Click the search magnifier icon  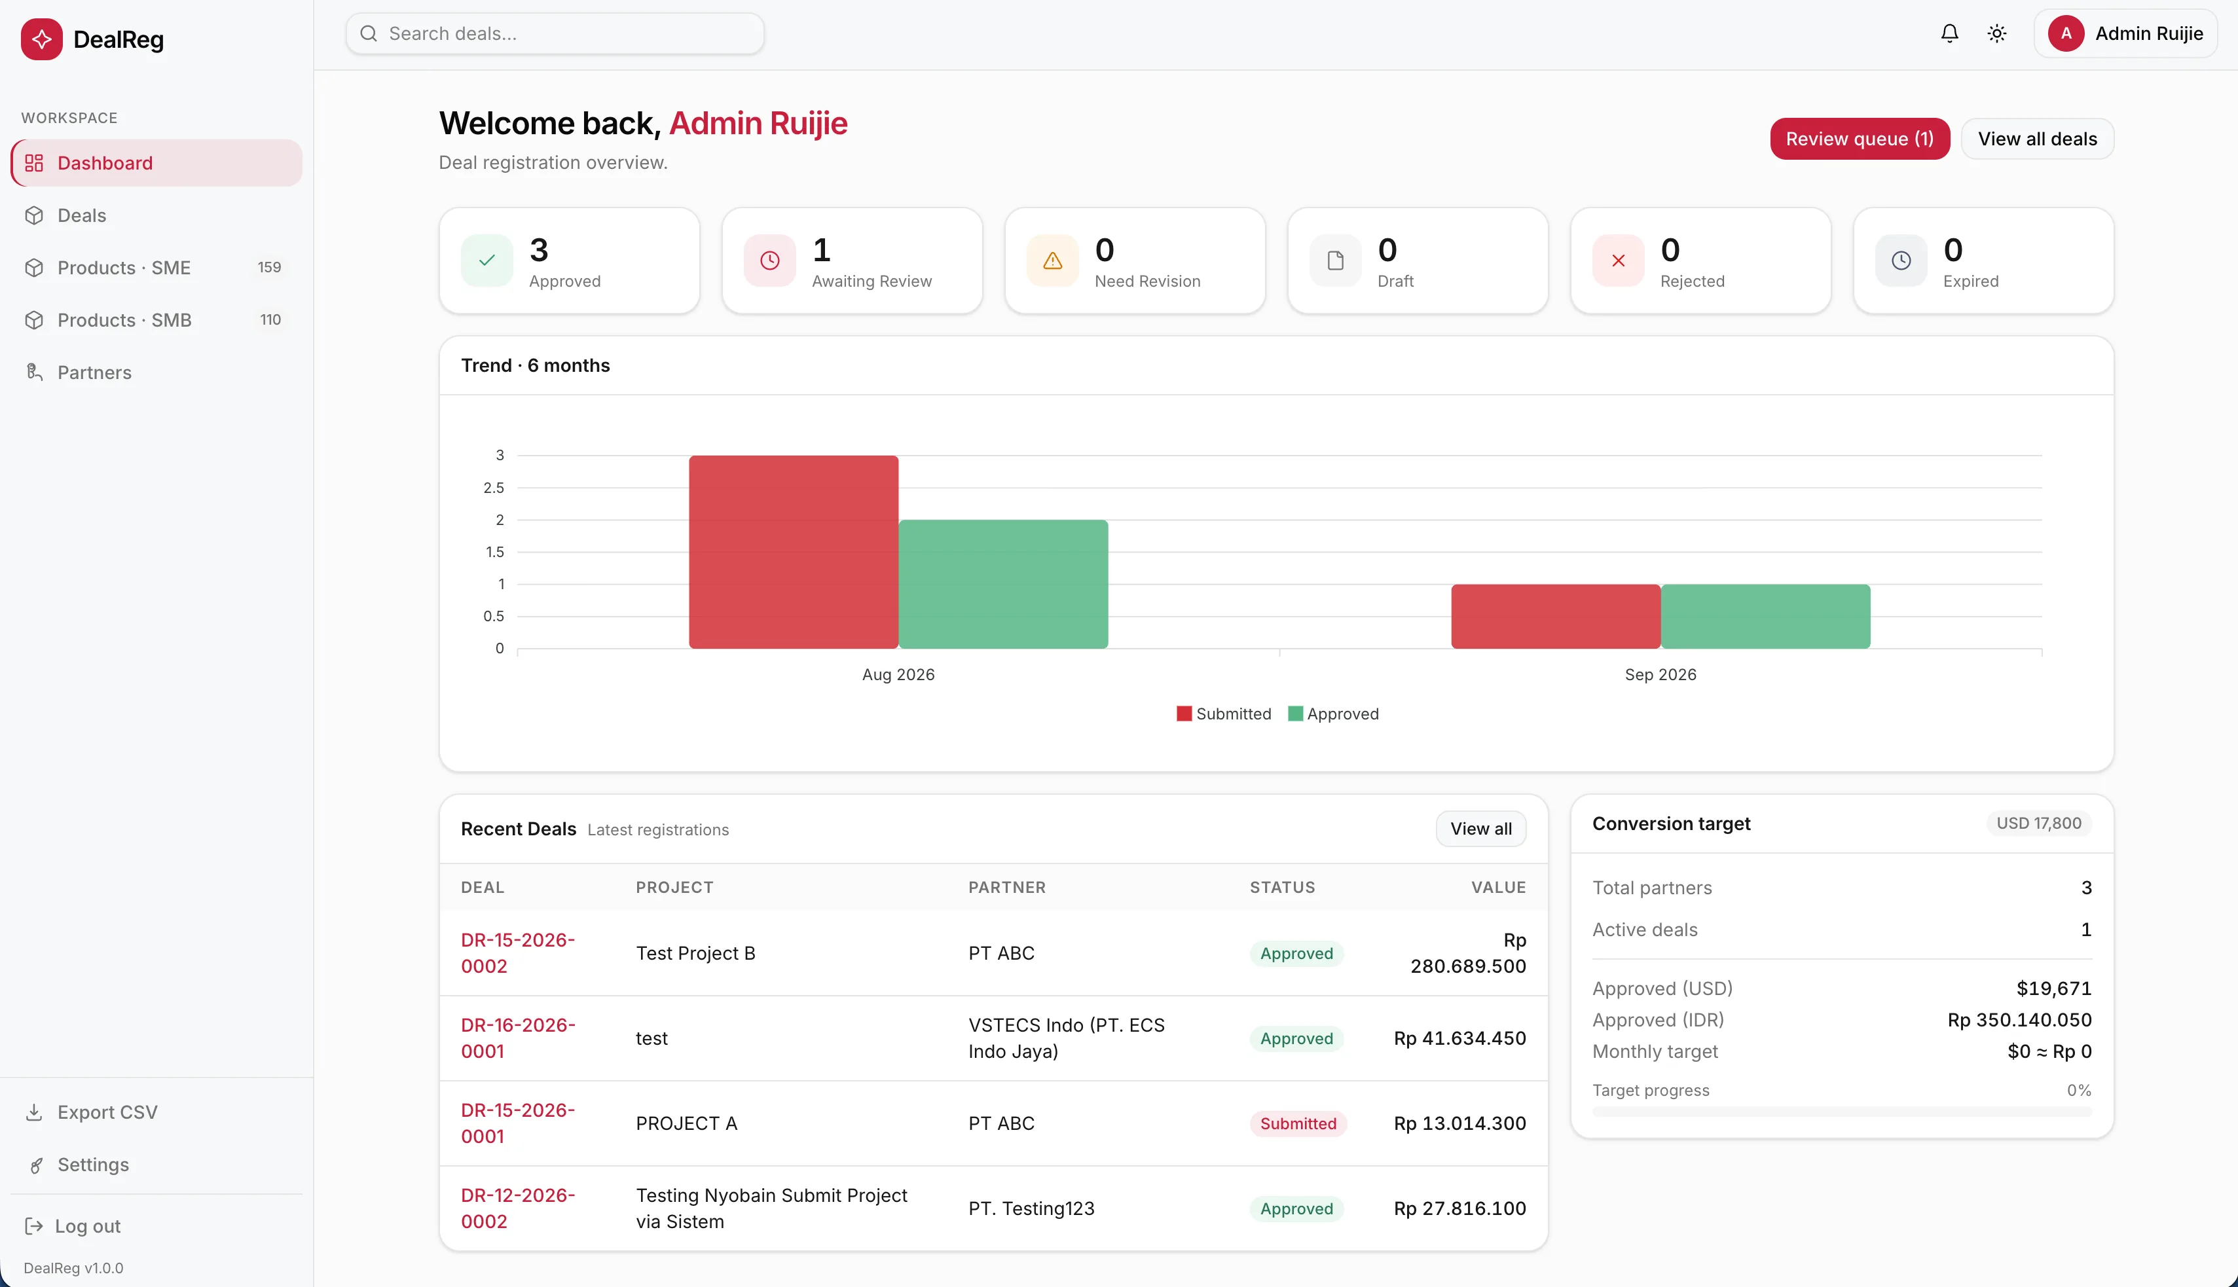click(369, 33)
